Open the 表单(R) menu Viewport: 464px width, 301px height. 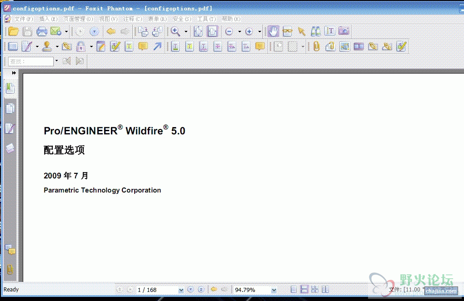(157, 19)
